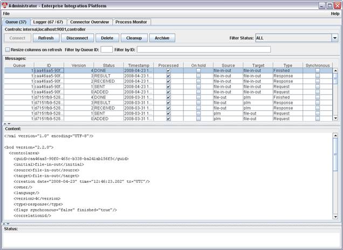343x250 pixels.
Task: Open the Connector Overview tab
Action: point(90,22)
